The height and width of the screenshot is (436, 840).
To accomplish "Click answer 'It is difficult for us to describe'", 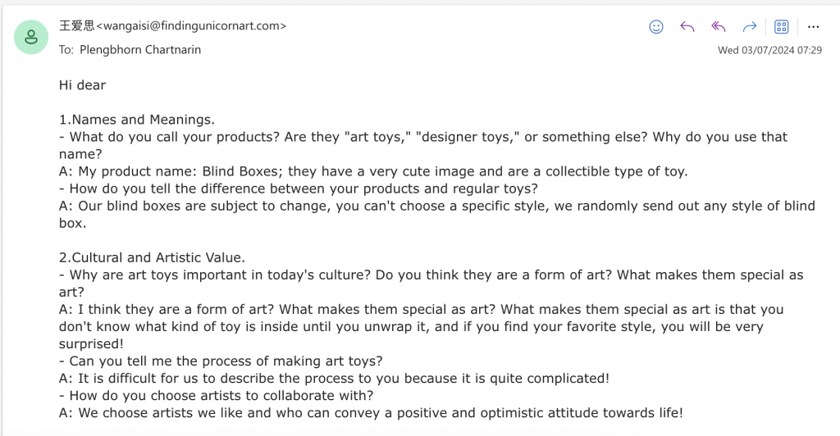I will pos(335,379).
